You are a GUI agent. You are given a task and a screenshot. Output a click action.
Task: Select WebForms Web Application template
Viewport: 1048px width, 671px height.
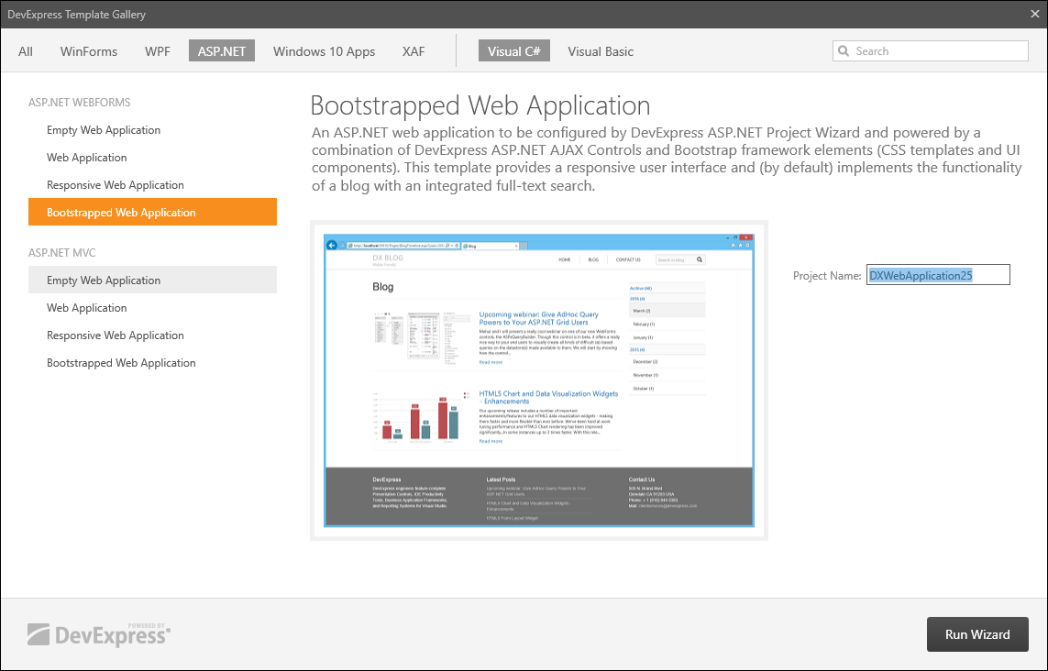click(x=152, y=157)
